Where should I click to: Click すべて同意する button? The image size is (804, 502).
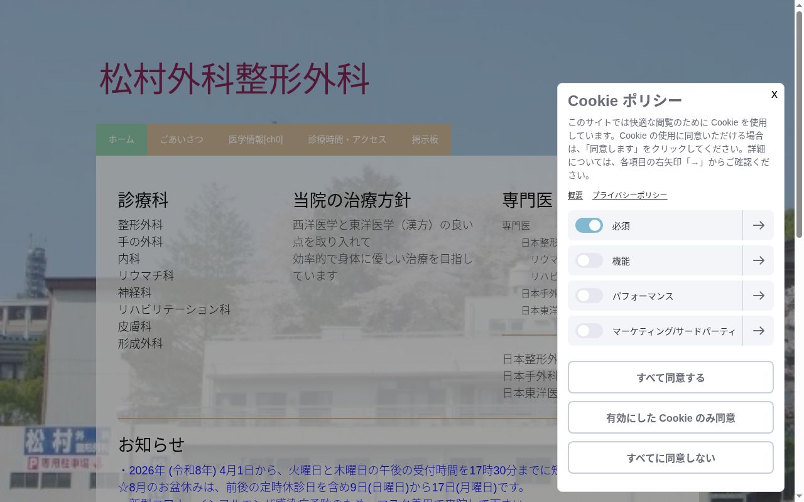671,377
